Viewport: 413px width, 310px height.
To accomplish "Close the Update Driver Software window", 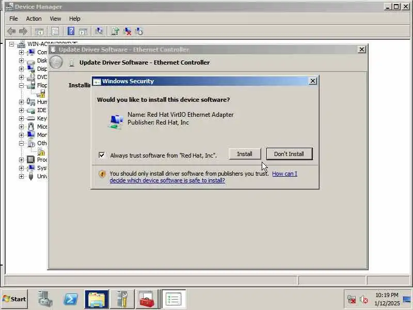I will click(362, 50).
